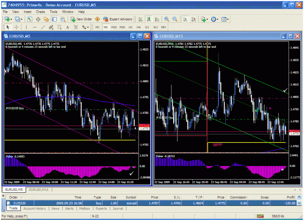This screenshot has width=304, height=220.
Task: Switch chart to bar chart type
Action: coord(141,19)
